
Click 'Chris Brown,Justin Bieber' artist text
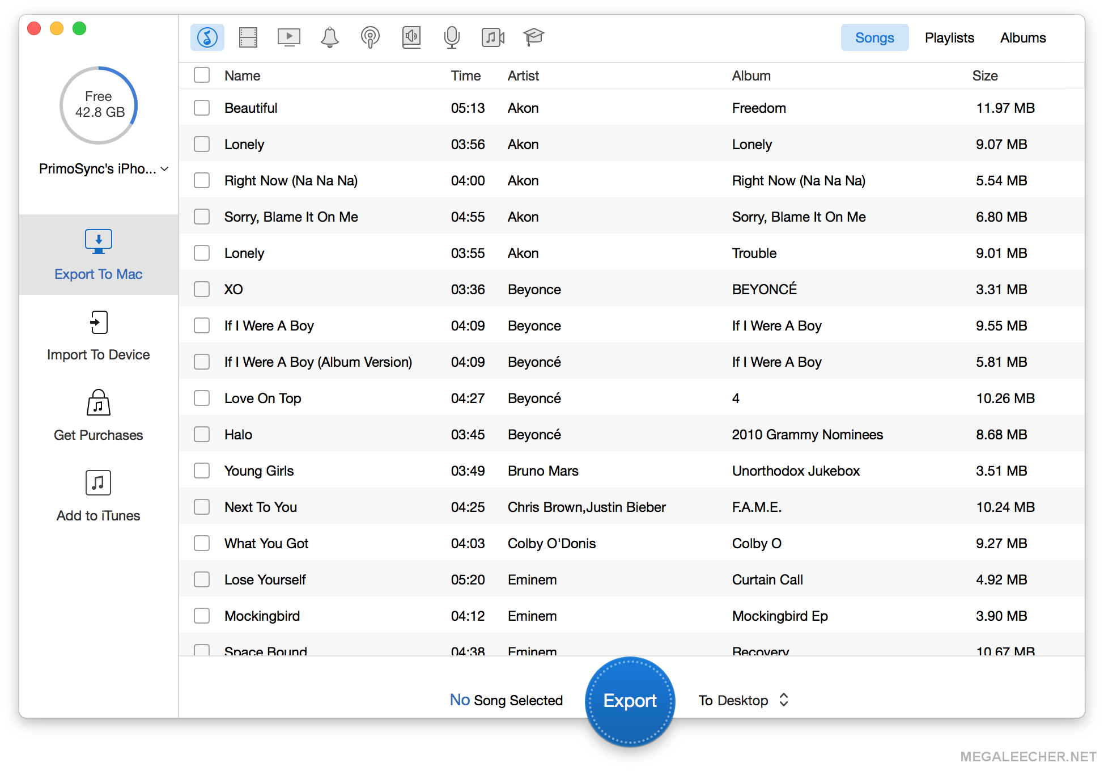(587, 507)
